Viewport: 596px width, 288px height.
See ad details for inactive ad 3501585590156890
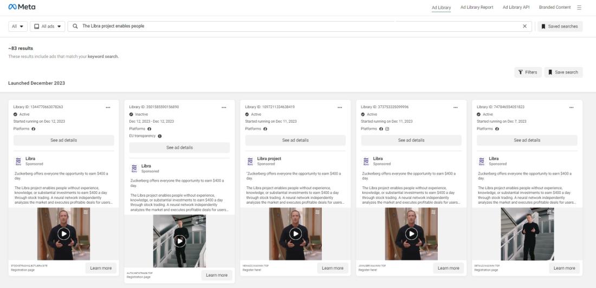point(179,148)
